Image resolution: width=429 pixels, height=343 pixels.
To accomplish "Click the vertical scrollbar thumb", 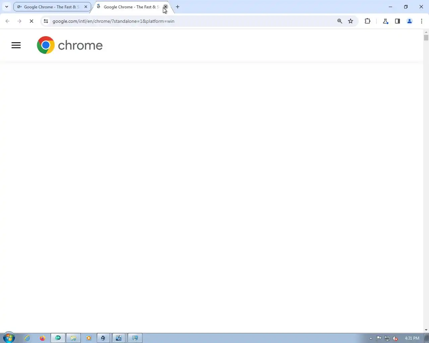I will pos(426,38).
